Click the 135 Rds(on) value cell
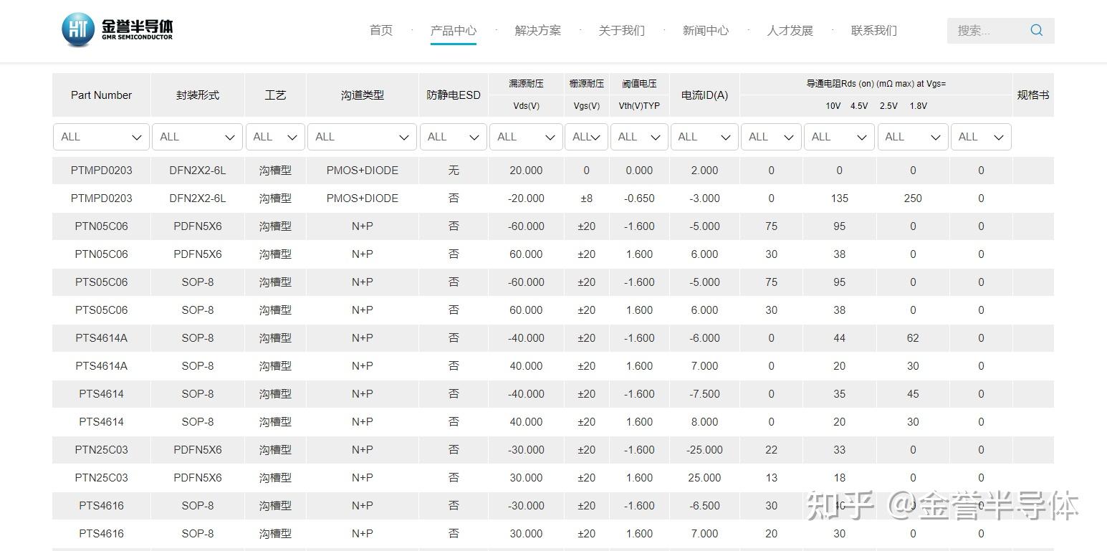1107x551 pixels. (840, 198)
